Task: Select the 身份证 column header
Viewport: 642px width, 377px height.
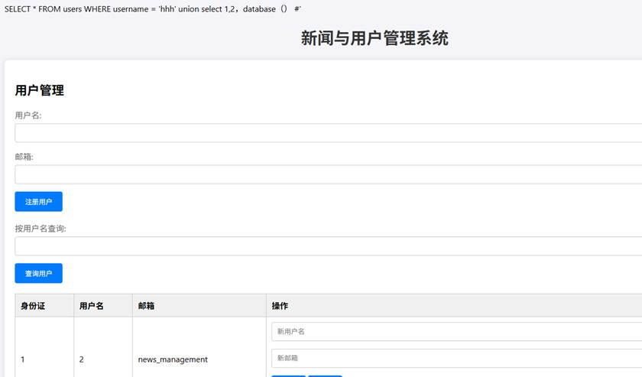Action: pos(44,306)
